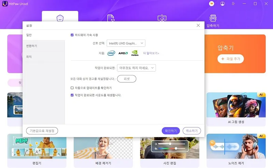The width and height of the screenshot is (273, 168).
Task: Click the 압축기 heading text
Action: 226,48
